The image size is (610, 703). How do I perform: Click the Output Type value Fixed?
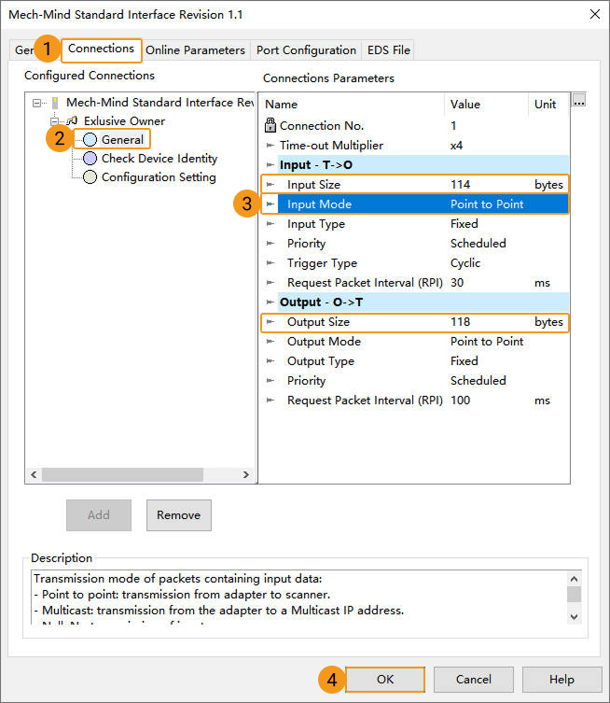(464, 361)
